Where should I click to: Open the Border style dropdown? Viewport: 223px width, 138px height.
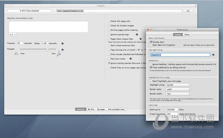(178, 89)
